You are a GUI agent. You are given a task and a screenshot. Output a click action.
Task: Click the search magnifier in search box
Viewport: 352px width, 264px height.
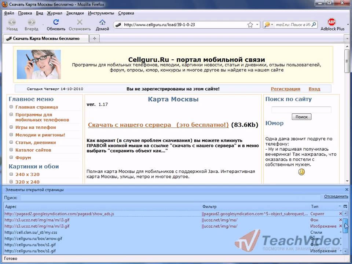point(314,25)
